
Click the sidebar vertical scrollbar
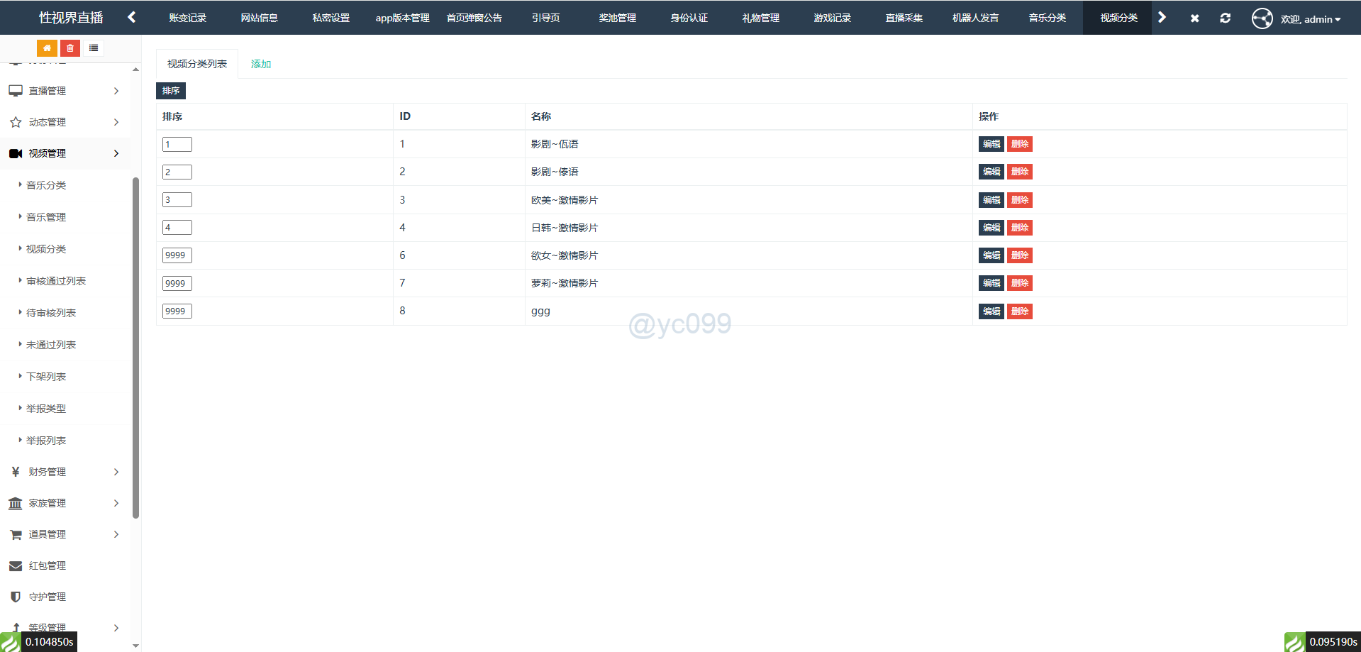coord(135,348)
